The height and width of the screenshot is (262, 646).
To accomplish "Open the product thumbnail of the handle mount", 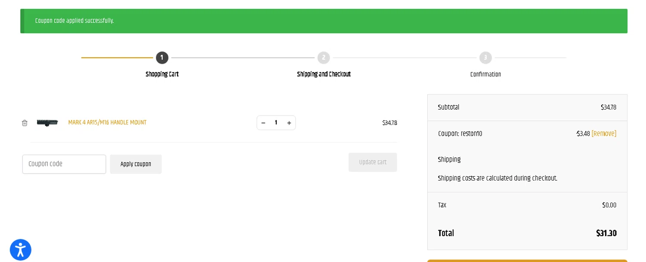I will click(x=47, y=123).
